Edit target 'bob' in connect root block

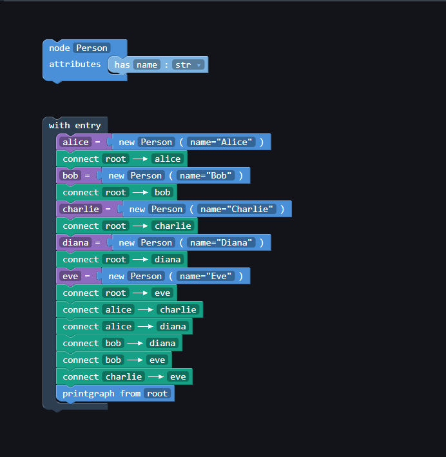tap(162, 192)
